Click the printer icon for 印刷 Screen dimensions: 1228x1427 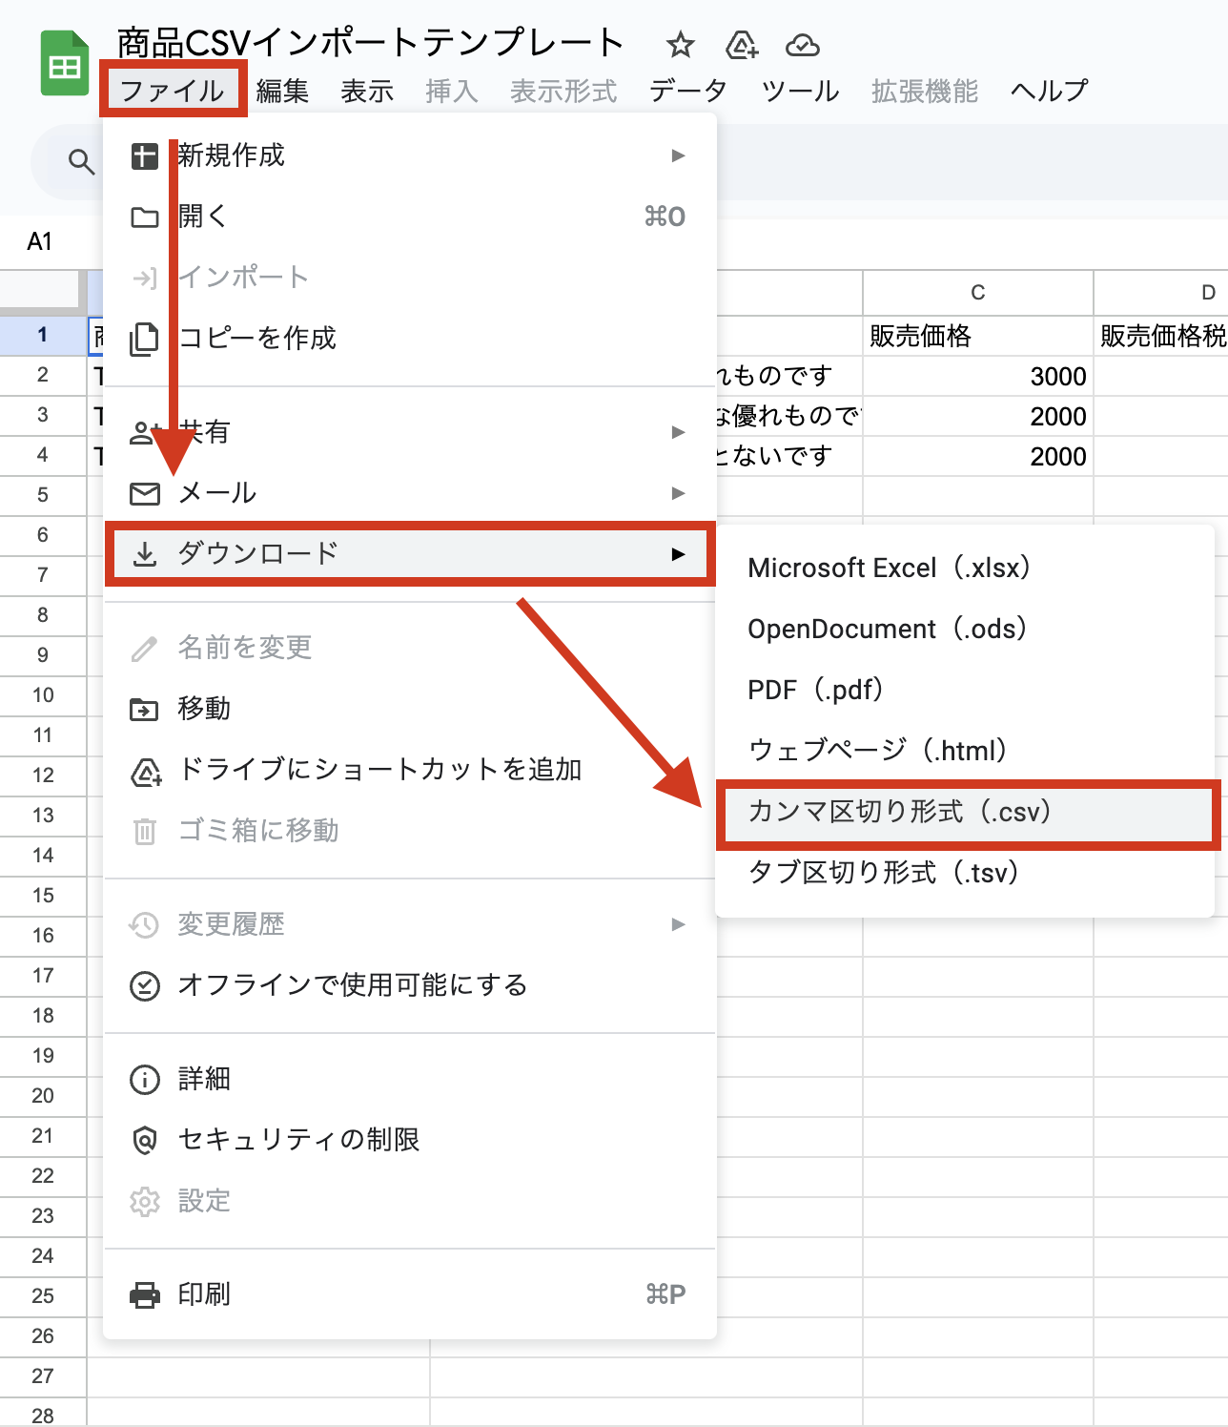(145, 1294)
